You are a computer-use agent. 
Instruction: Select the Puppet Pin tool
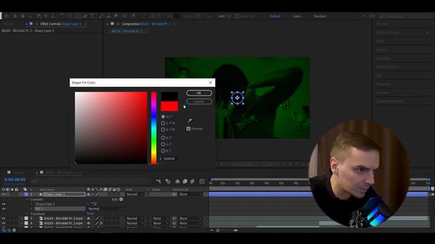(133, 16)
